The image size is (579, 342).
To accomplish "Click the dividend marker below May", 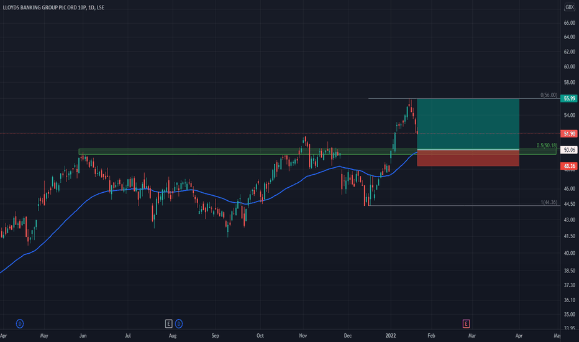I will tap(20, 324).
